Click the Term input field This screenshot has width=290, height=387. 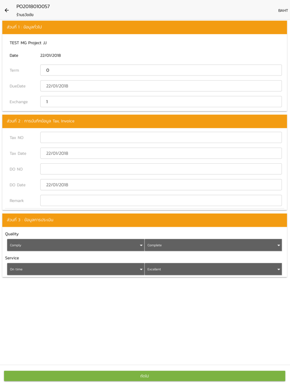[x=161, y=70]
